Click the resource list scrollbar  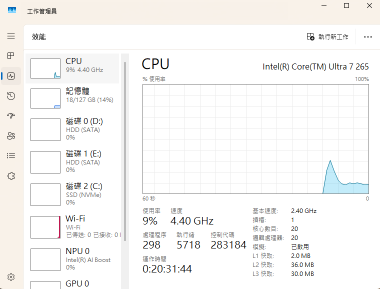[x=125, y=151]
